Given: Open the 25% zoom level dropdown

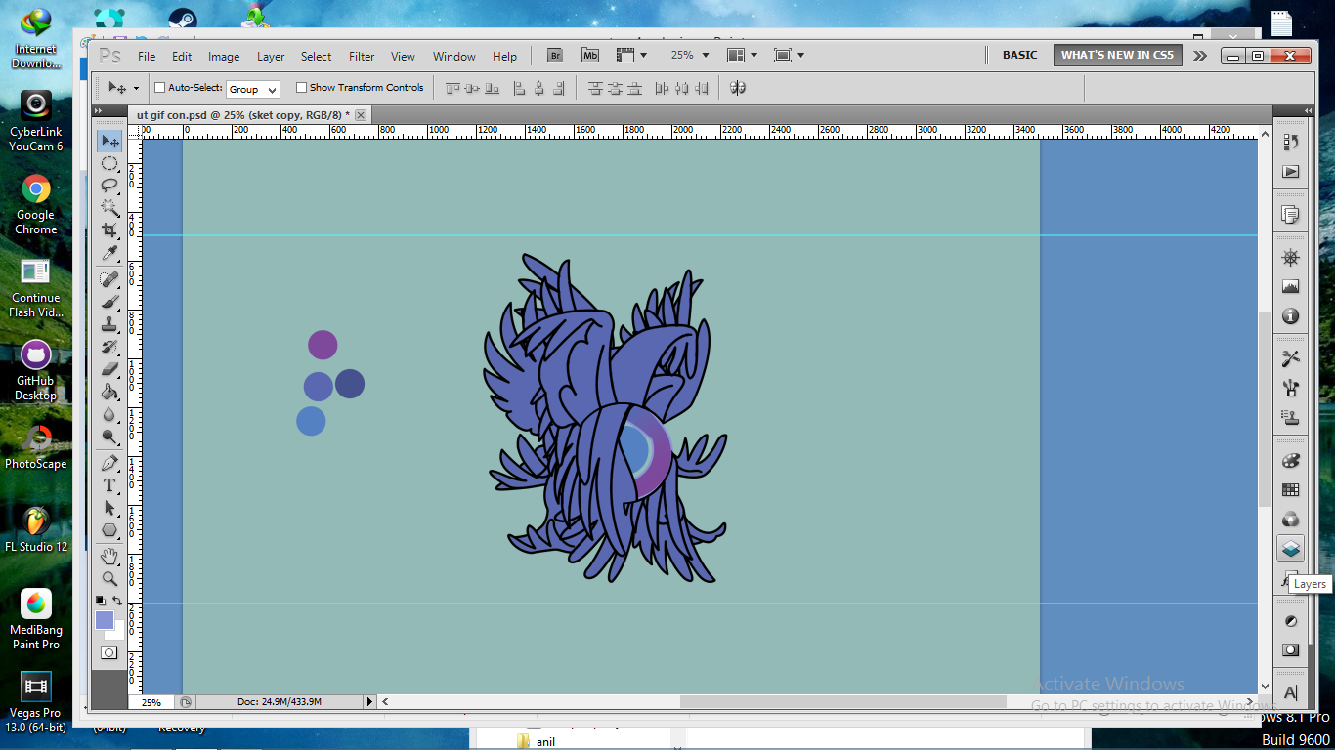Looking at the screenshot, I should click(x=689, y=56).
